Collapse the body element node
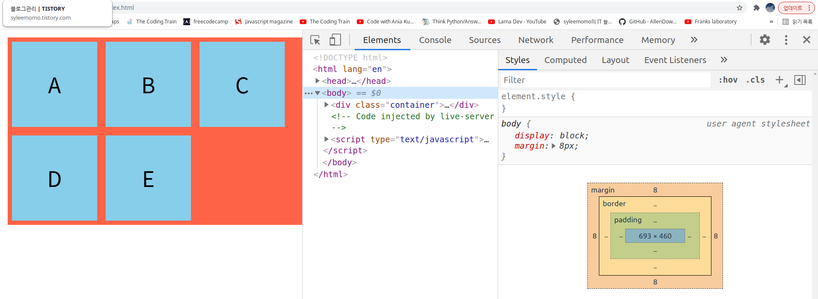The height and width of the screenshot is (299, 818). pos(318,93)
